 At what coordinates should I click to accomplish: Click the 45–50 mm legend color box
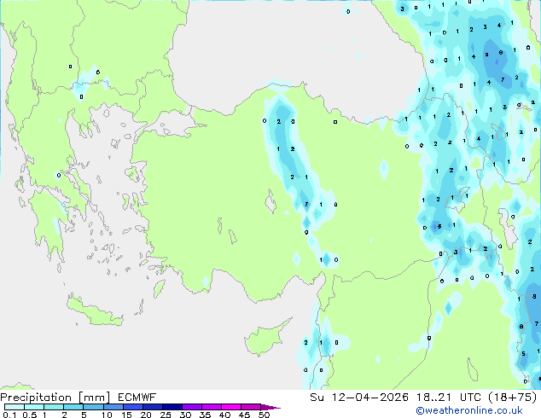pyautogui.click(x=251, y=407)
